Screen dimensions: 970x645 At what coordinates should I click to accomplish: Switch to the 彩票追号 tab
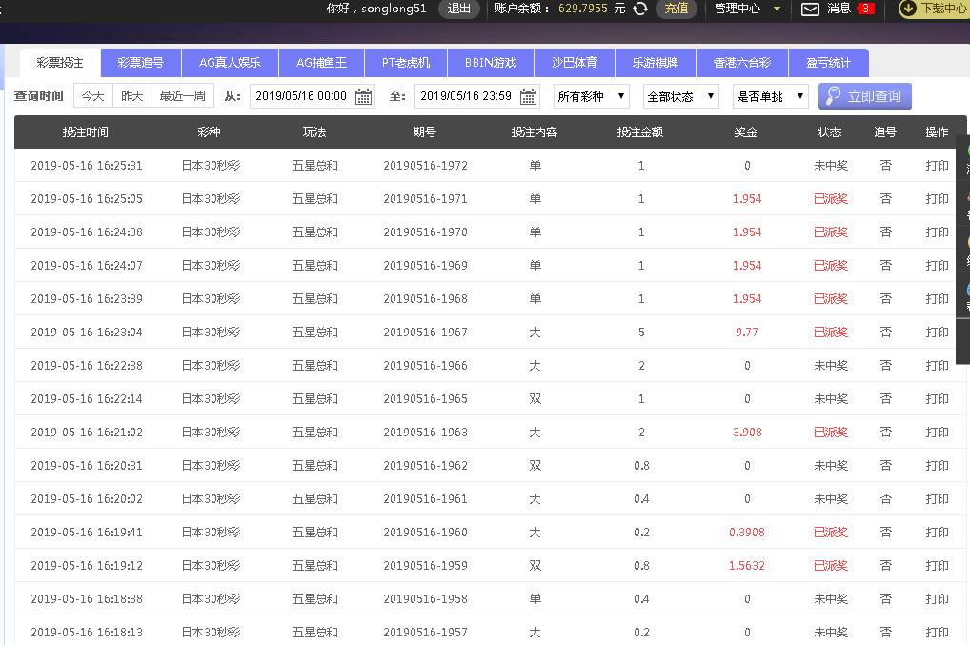point(141,63)
